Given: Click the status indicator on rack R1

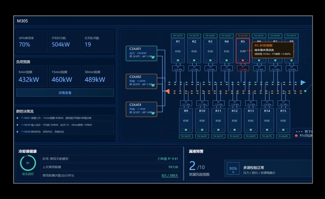Looking at the screenshot, I should (x=178, y=60).
